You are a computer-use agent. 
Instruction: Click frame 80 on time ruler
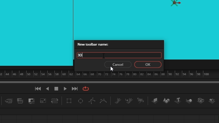tap(135, 74)
